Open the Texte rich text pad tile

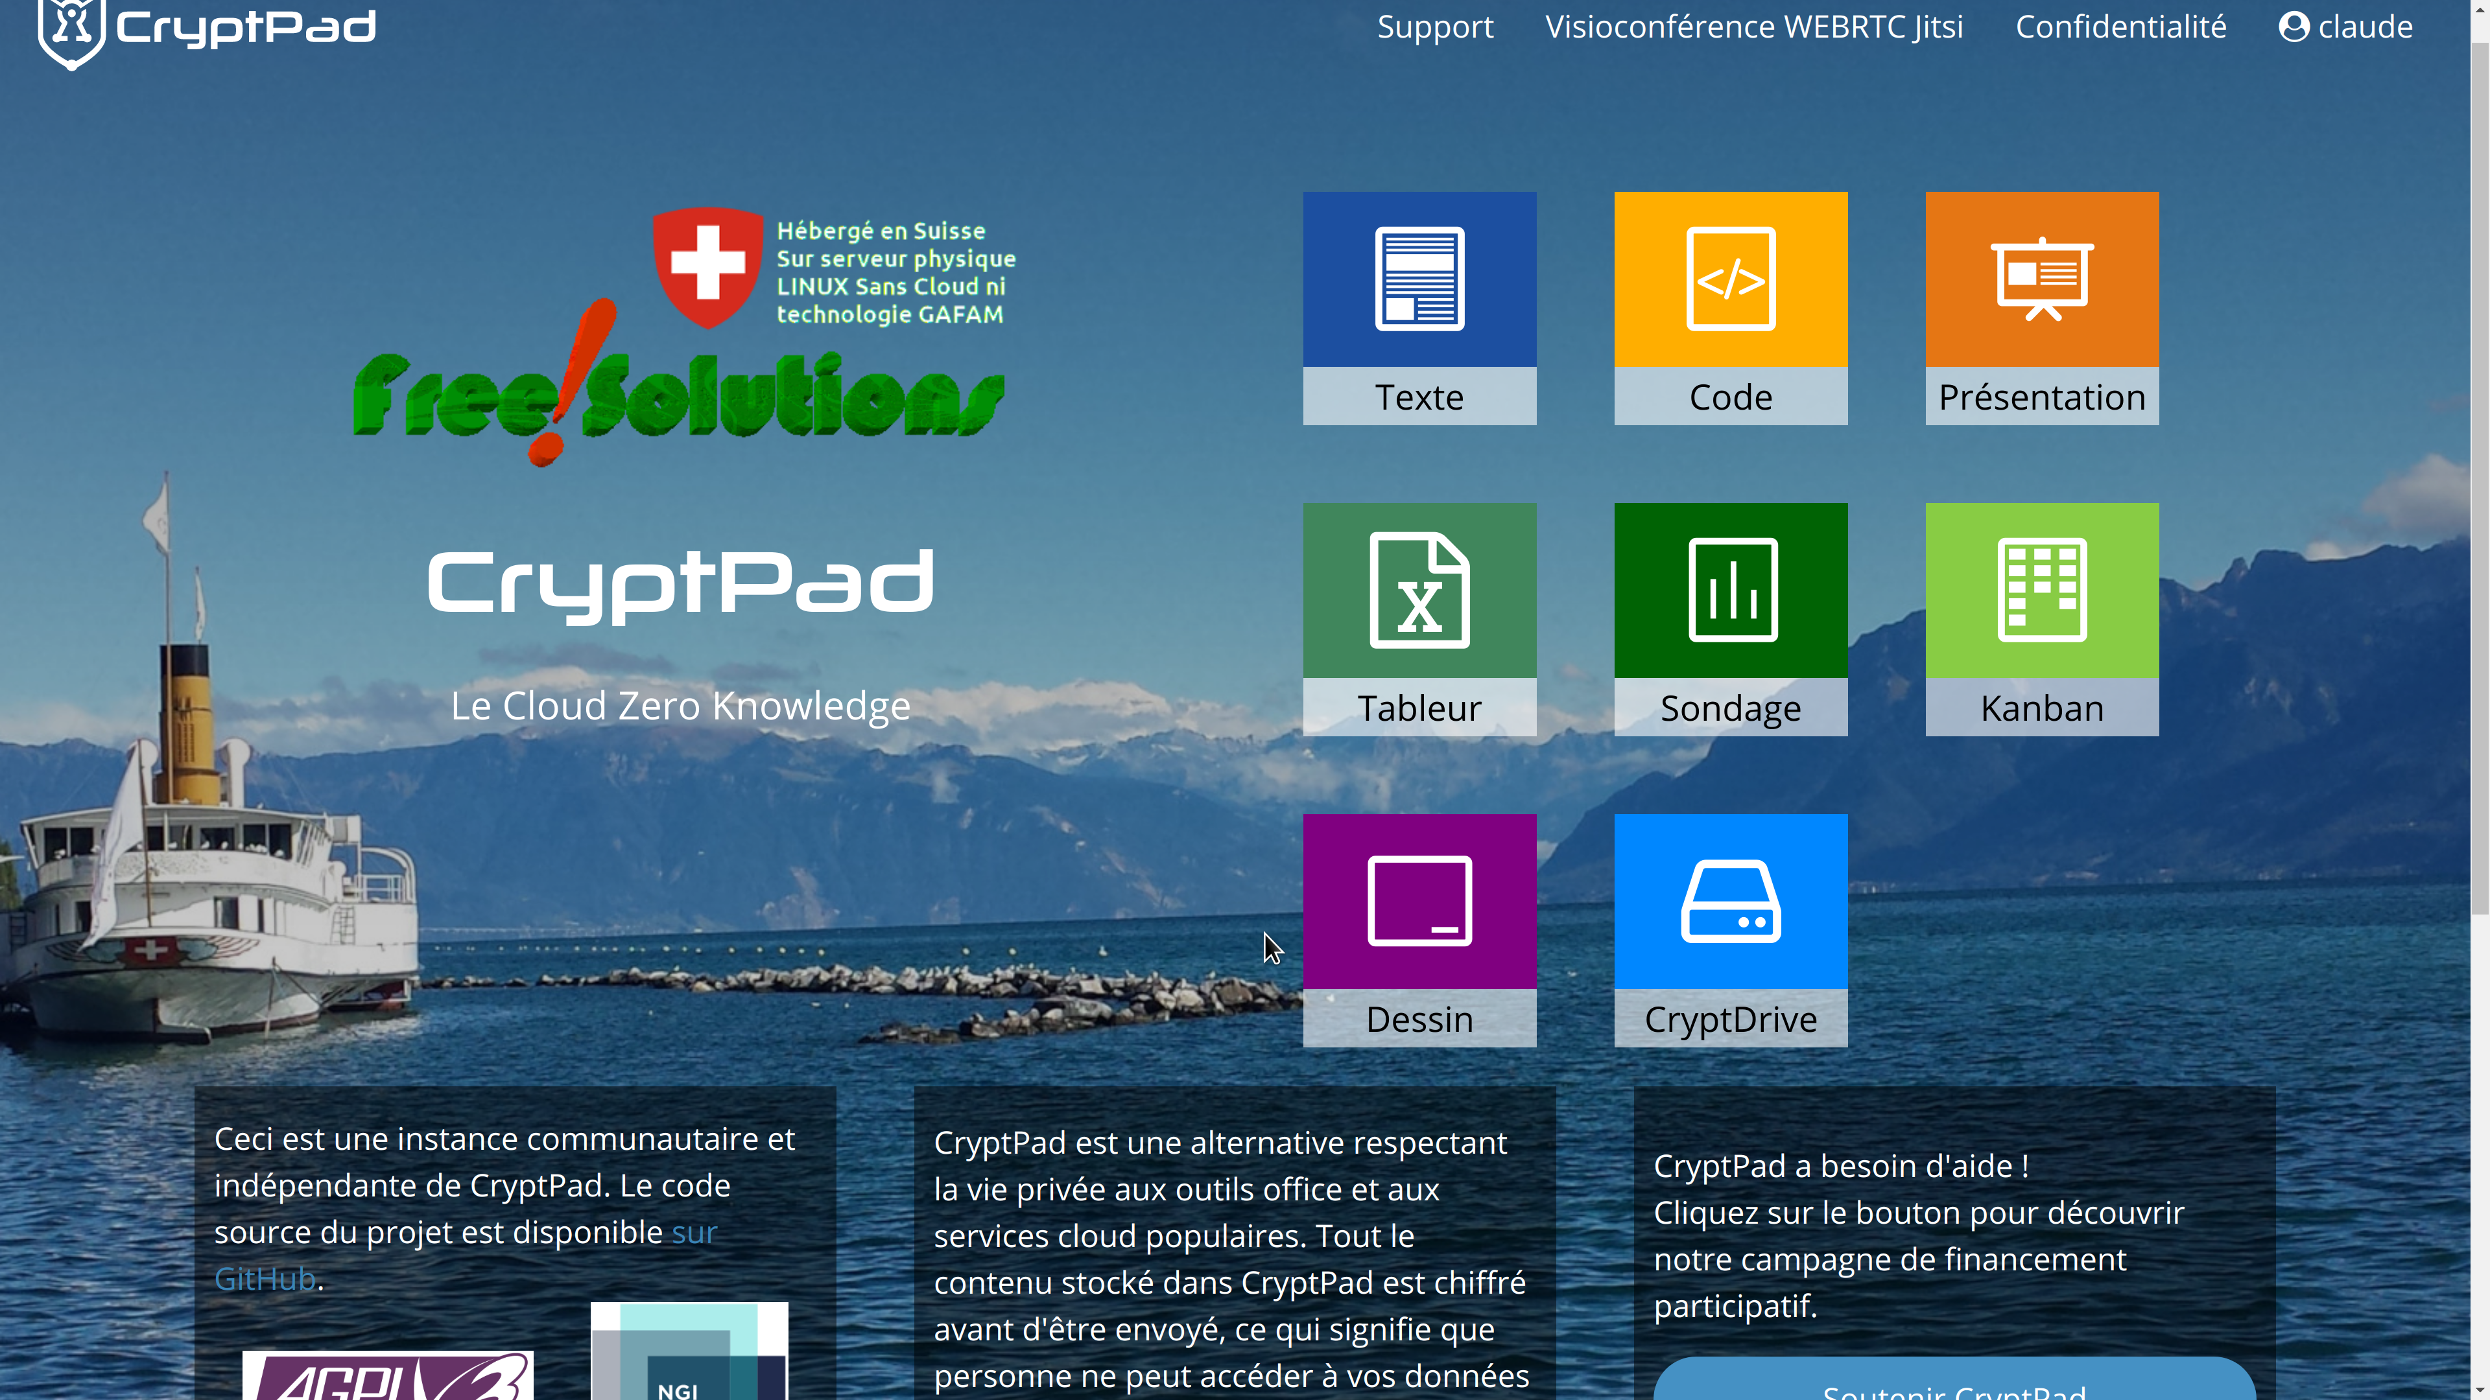pyautogui.click(x=1419, y=309)
